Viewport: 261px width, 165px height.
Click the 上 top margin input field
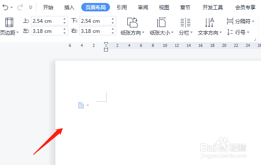point(47,21)
